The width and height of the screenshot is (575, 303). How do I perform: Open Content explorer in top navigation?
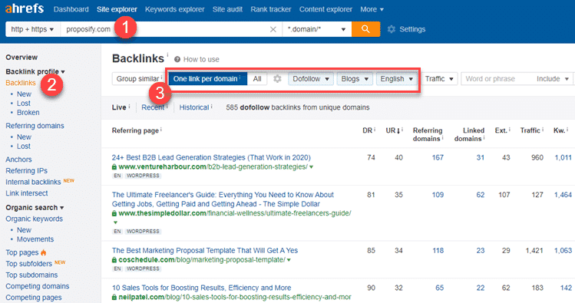(x=326, y=9)
